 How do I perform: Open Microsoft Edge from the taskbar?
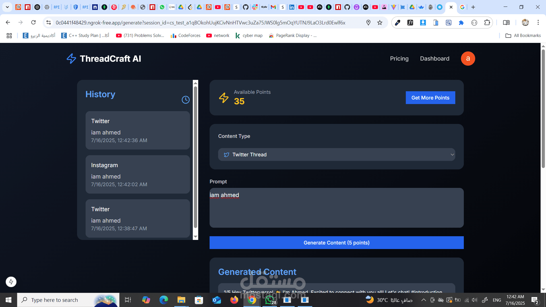(164, 300)
